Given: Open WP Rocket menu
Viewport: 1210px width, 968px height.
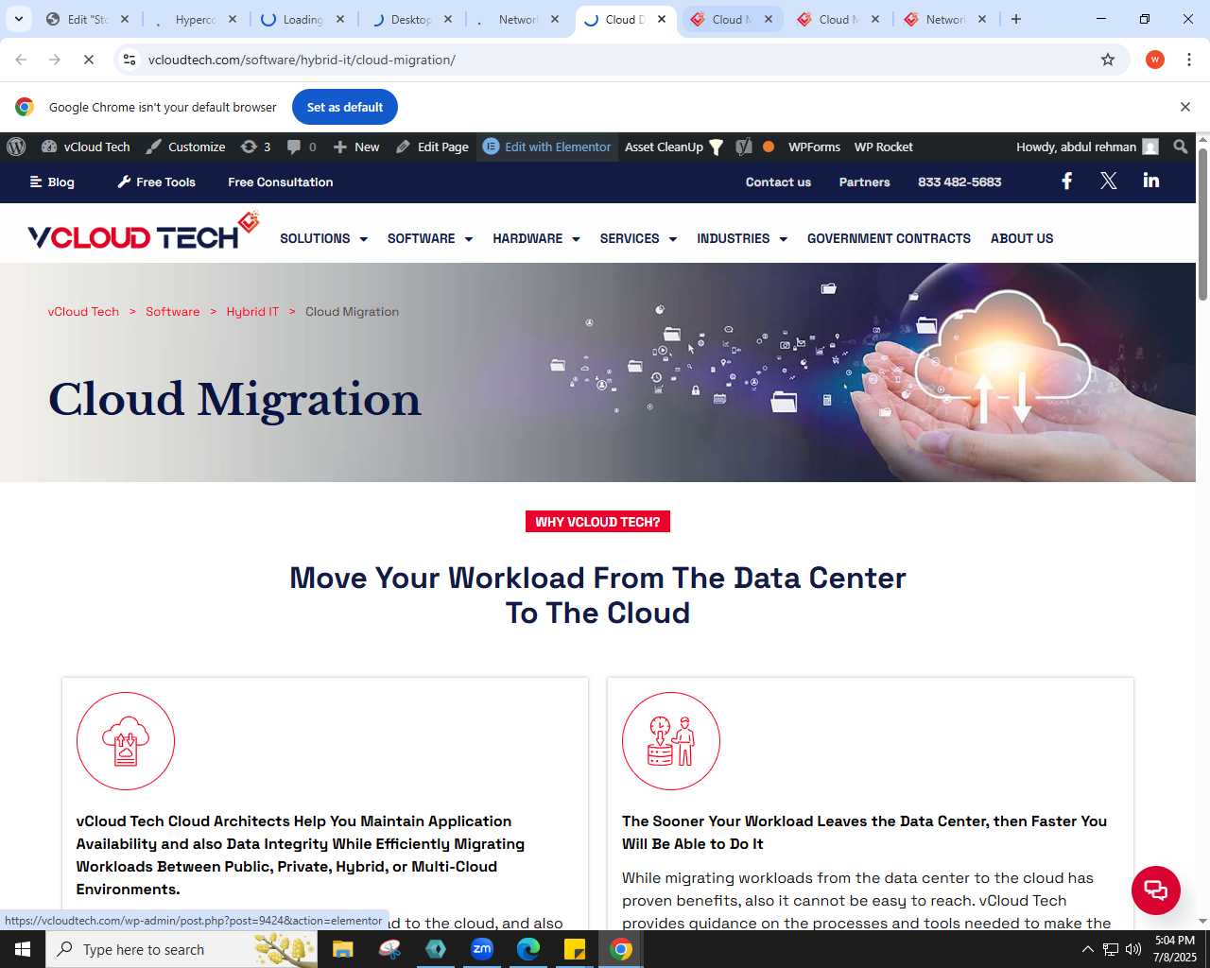Looking at the screenshot, I should 884,147.
